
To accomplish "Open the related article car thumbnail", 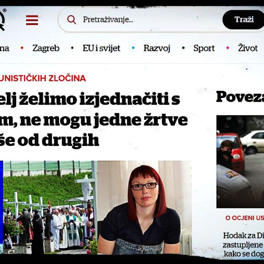I will [x=240, y=162].
